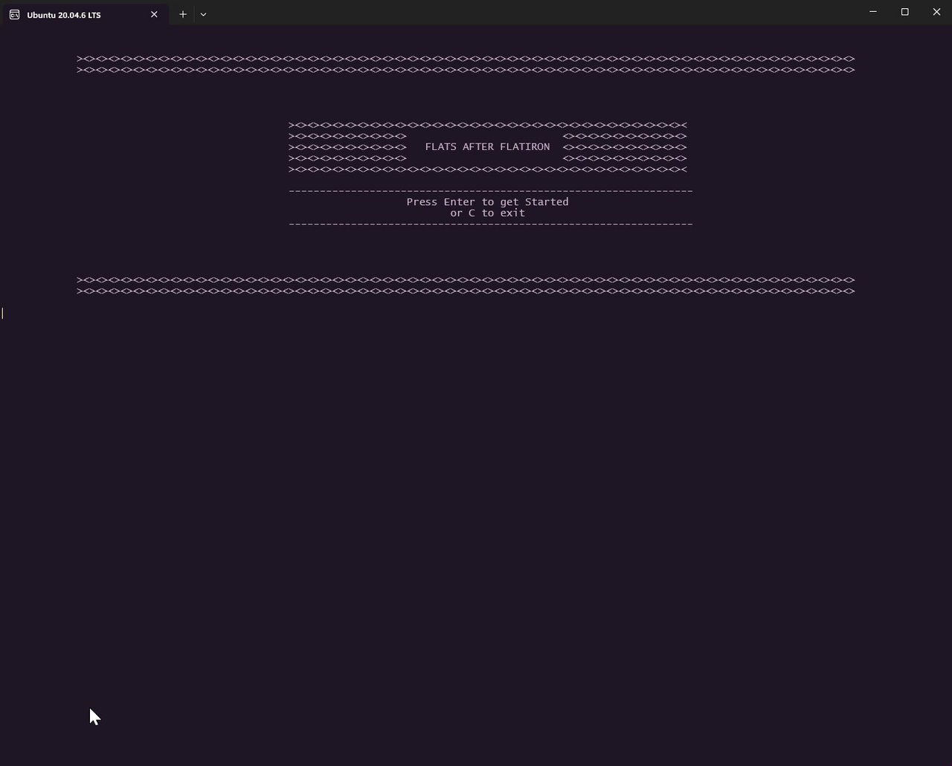Click the 'or C to exit' text
Viewport: 952px width, 766px height.
click(x=487, y=213)
